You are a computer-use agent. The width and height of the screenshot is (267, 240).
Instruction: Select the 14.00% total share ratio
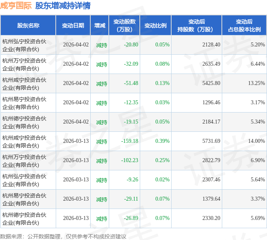point(256,141)
